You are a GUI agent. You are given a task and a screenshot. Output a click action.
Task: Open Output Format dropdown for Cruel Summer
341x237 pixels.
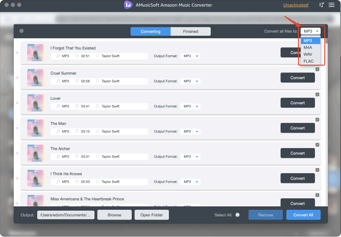point(190,81)
